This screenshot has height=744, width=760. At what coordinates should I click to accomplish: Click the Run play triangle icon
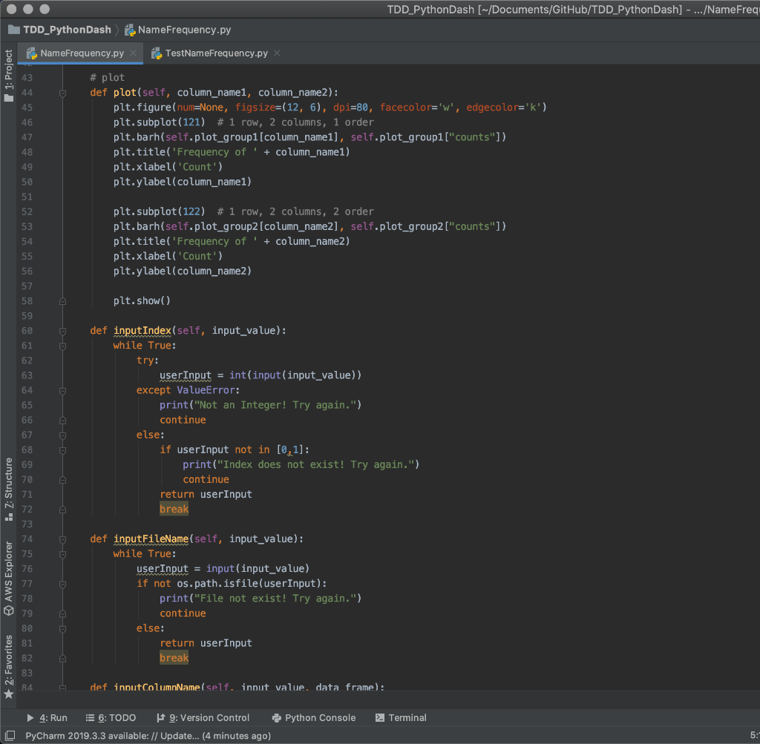[30, 718]
